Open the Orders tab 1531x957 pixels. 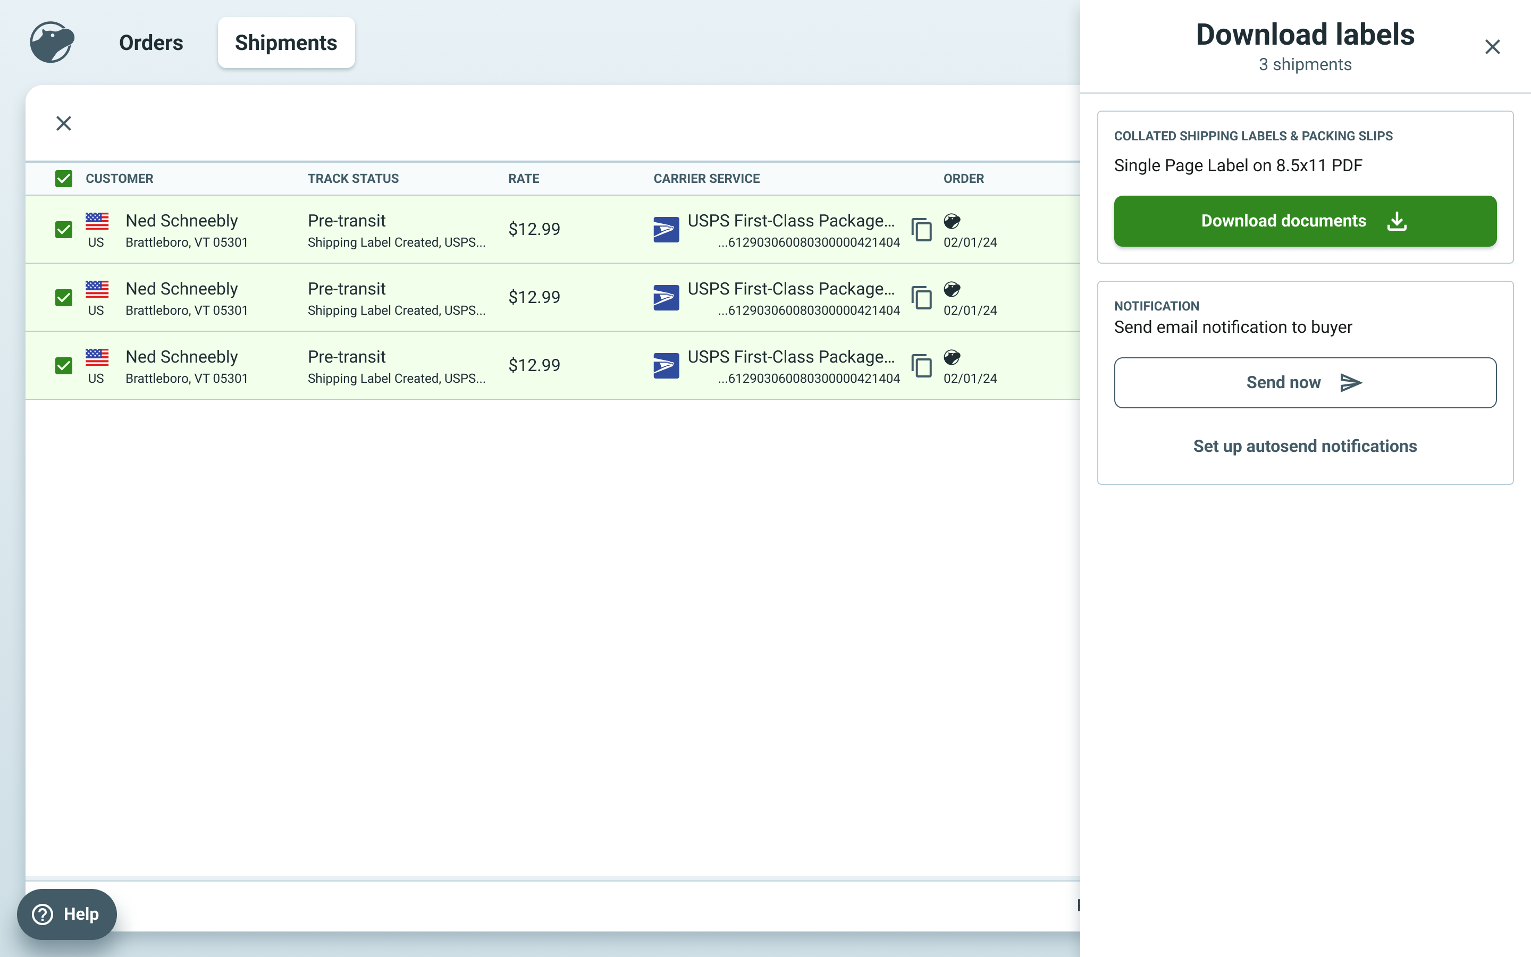coord(150,43)
